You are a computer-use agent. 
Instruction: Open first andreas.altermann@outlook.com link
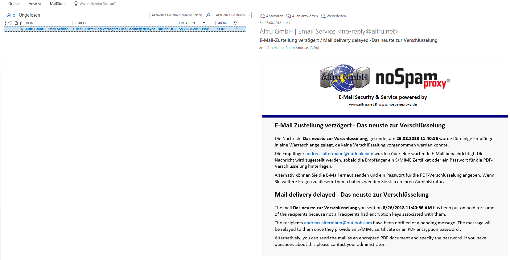(x=339, y=154)
